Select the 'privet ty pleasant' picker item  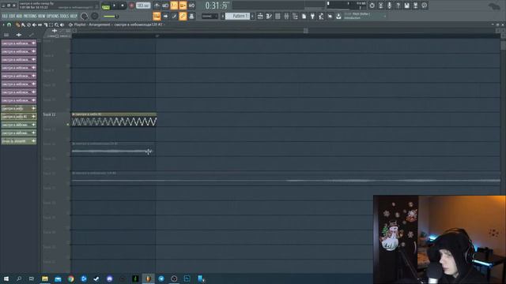click(x=19, y=141)
